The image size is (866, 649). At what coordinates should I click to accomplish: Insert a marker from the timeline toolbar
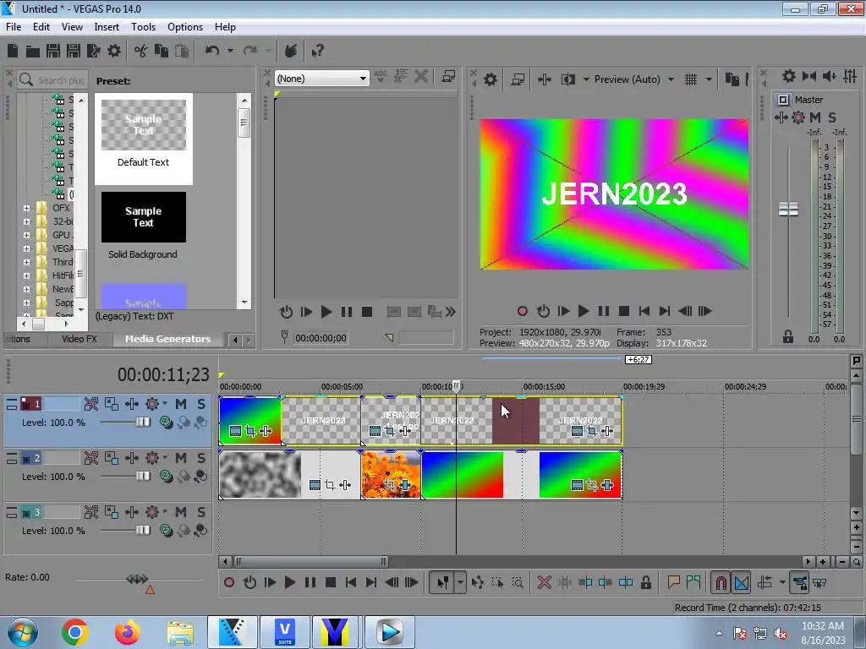673,582
